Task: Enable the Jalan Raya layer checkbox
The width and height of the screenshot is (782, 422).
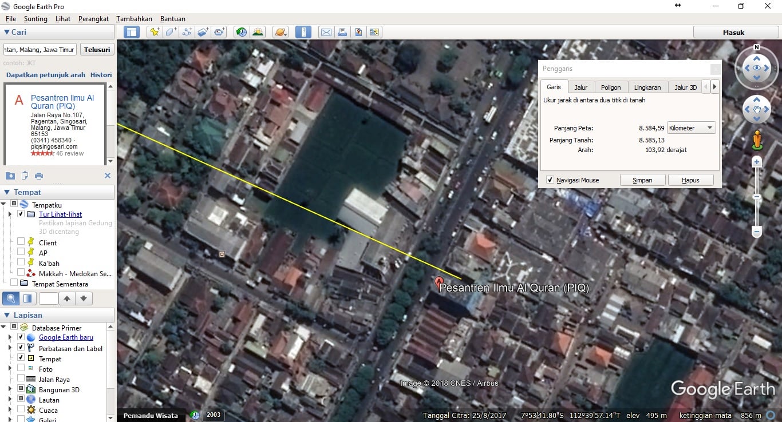Action: 21,379
